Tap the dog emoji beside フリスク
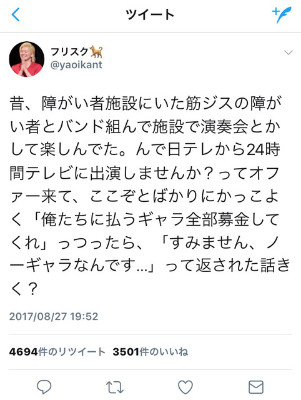Viewport: 301px width, 400px height. pyautogui.click(x=96, y=52)
